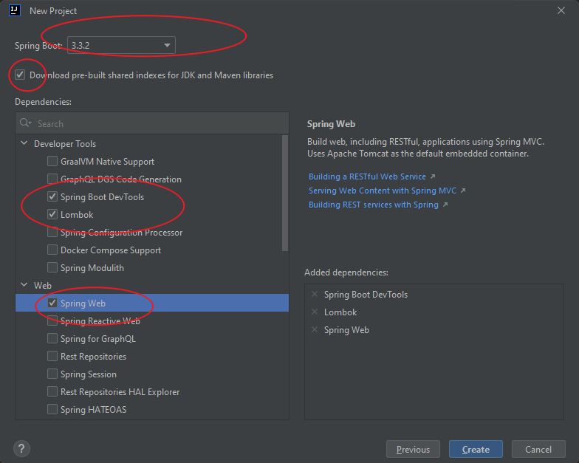Remove Lombok from added dependencies list

click(315, 312)
